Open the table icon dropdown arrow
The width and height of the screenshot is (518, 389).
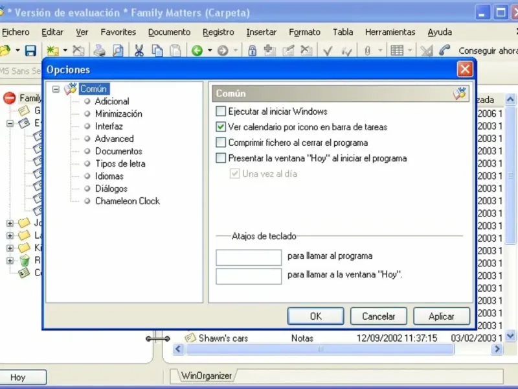410,51
